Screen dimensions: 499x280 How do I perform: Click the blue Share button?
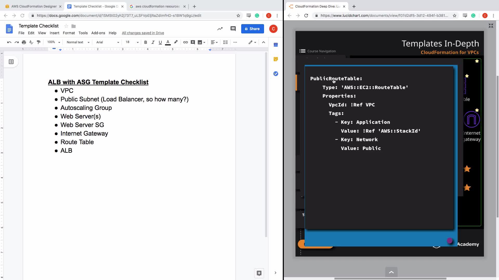pyautogui.click(x=252, y=29)
